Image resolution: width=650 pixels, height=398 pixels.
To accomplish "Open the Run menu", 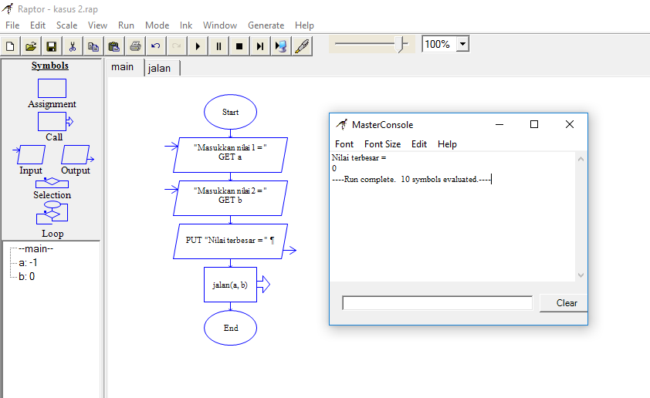I will point(126,25).
